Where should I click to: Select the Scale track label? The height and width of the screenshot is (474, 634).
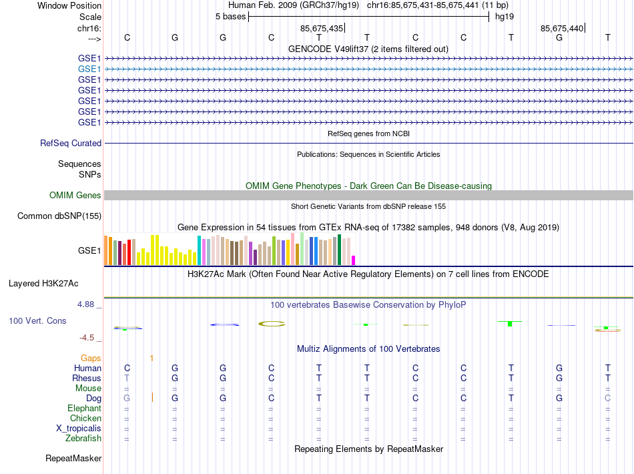pos(90,17)
